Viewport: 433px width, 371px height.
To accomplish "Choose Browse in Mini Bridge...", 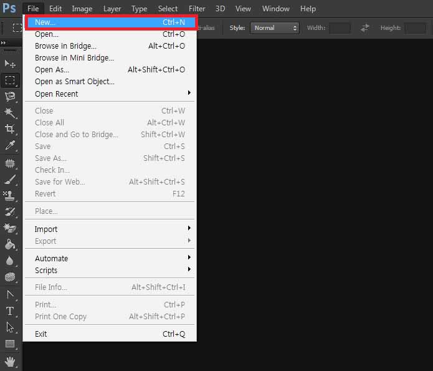I will click(x=110, y=58).
